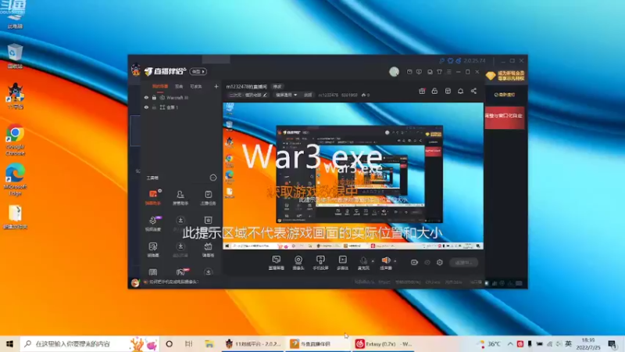The height and width of the screenshot is (352, 625).
Task: Click the mode pill button beside logo
Action: point(198,71)
